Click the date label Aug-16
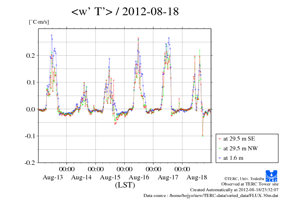Image resolution: width=285 pixels, height=201 pixels. (x=139, y=177)
